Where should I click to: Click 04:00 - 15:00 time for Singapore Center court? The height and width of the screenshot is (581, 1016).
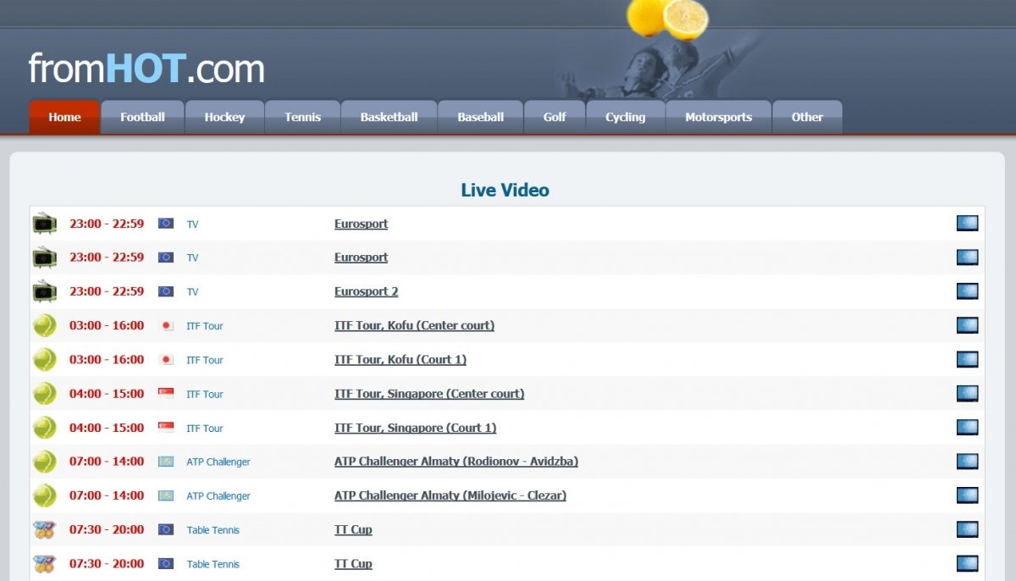click(107, 394)
